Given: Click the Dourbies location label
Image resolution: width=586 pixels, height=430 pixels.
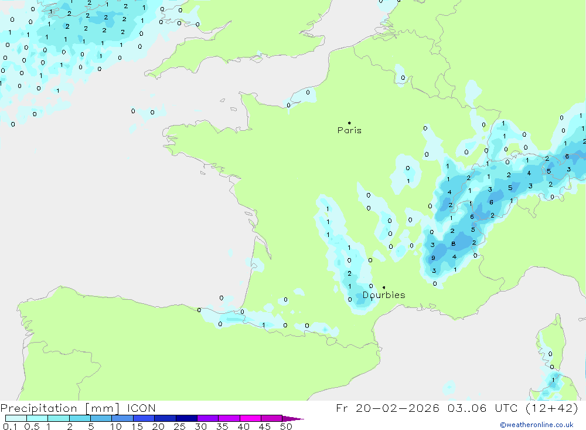Looking at the screenshot, I should [x=384, y=295].
